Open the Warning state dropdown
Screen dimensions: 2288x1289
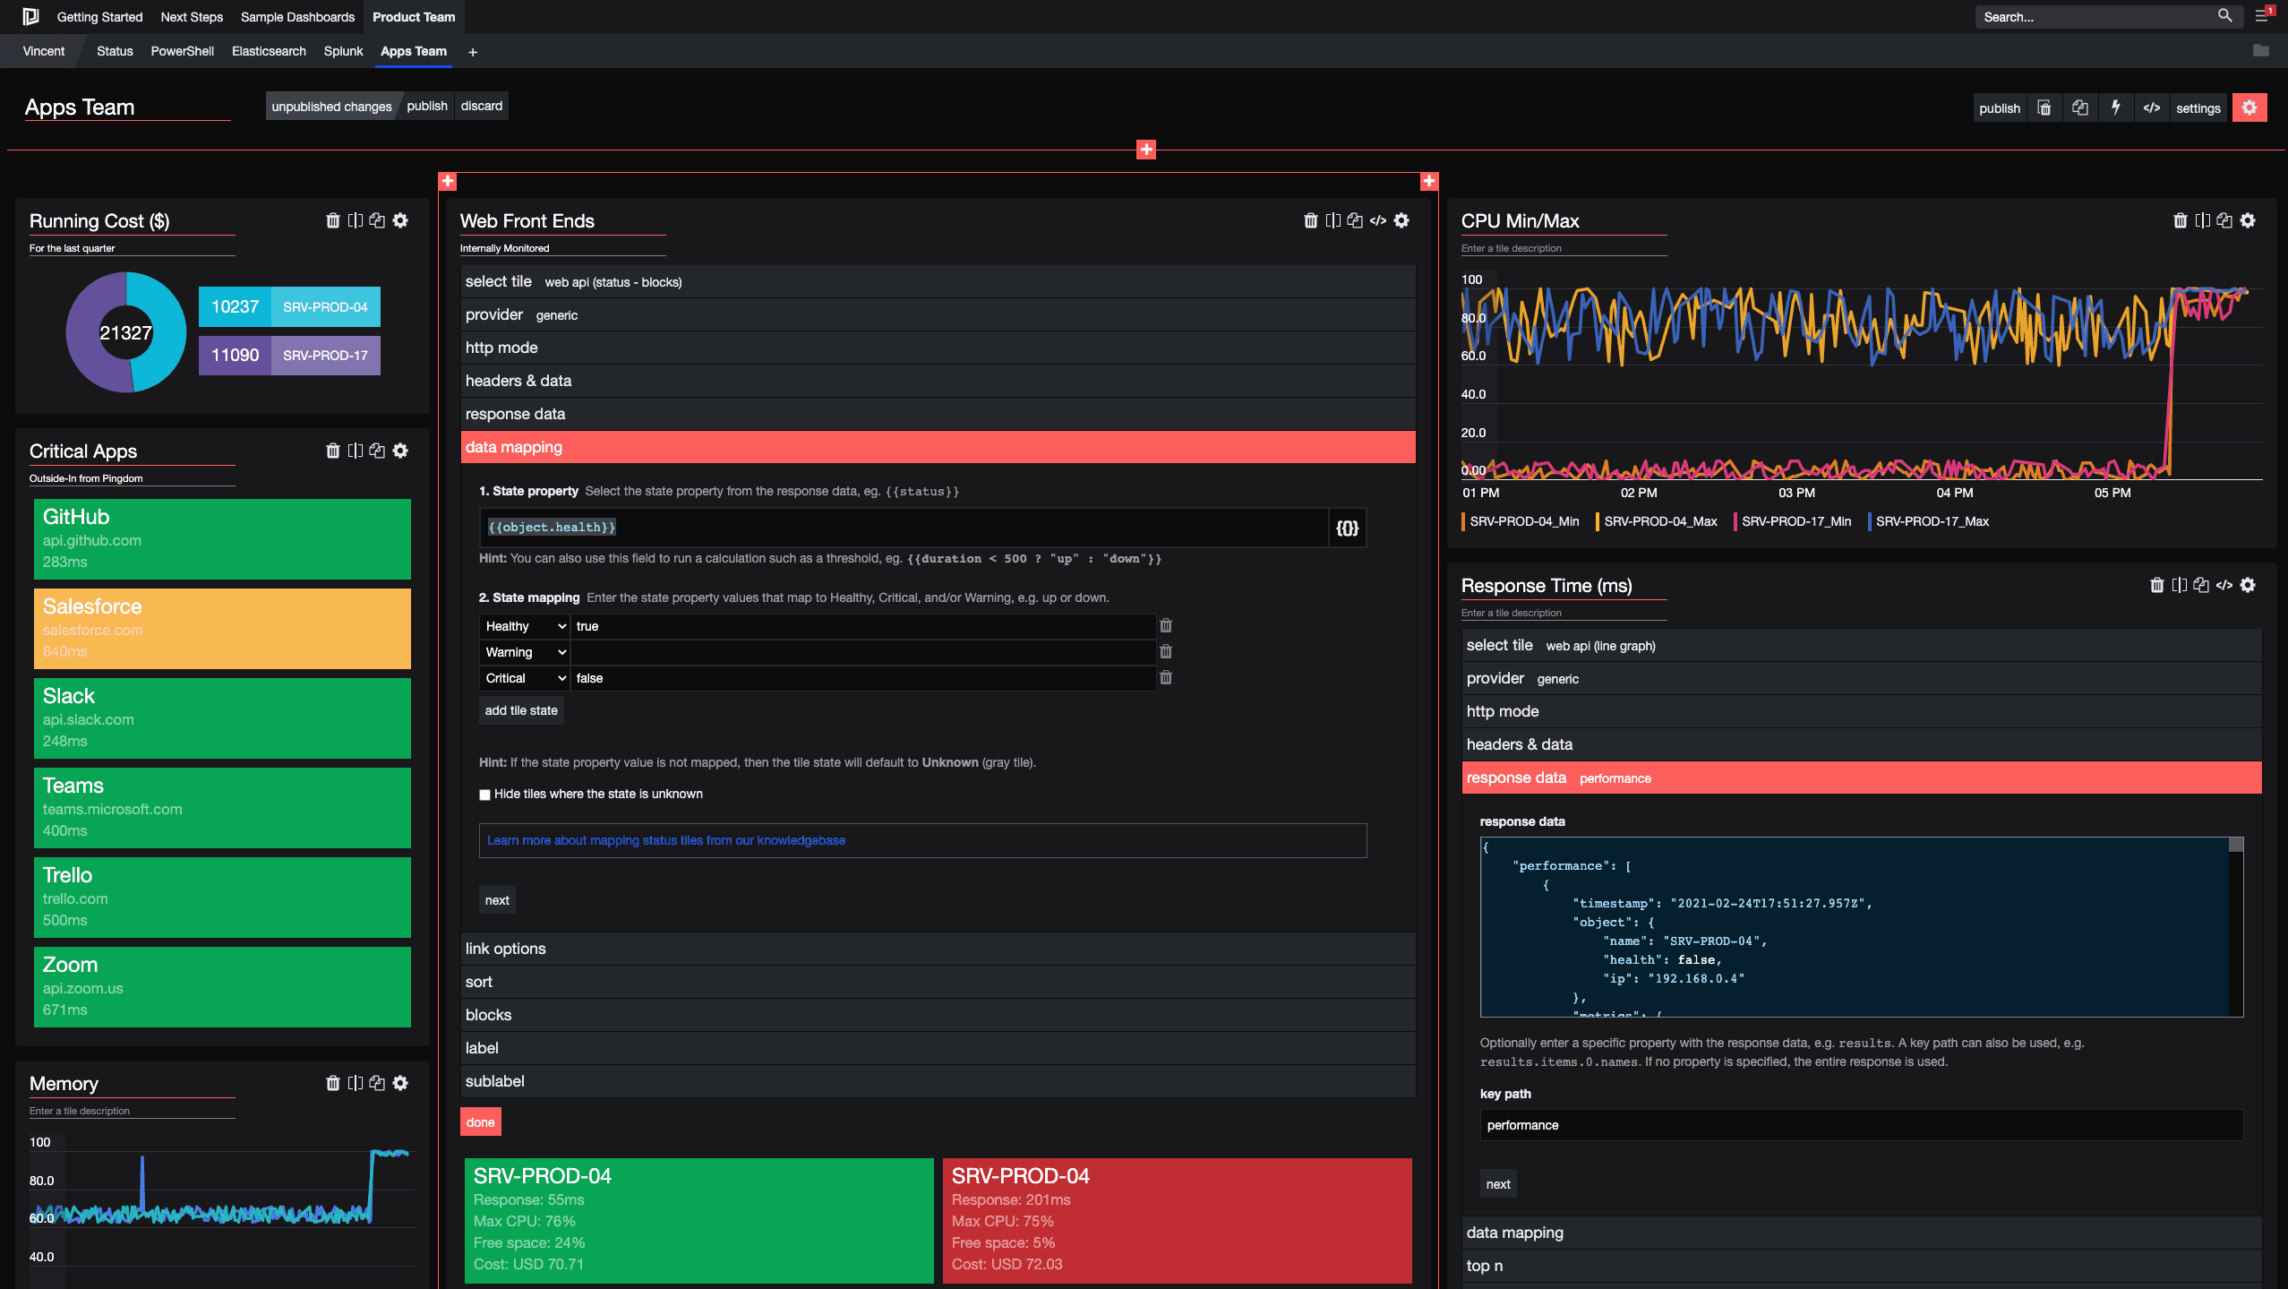coord(526,652)
